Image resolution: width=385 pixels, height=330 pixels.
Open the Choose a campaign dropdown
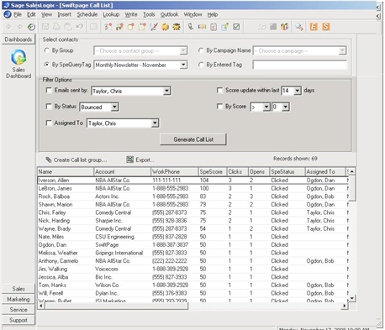[342, 51]
